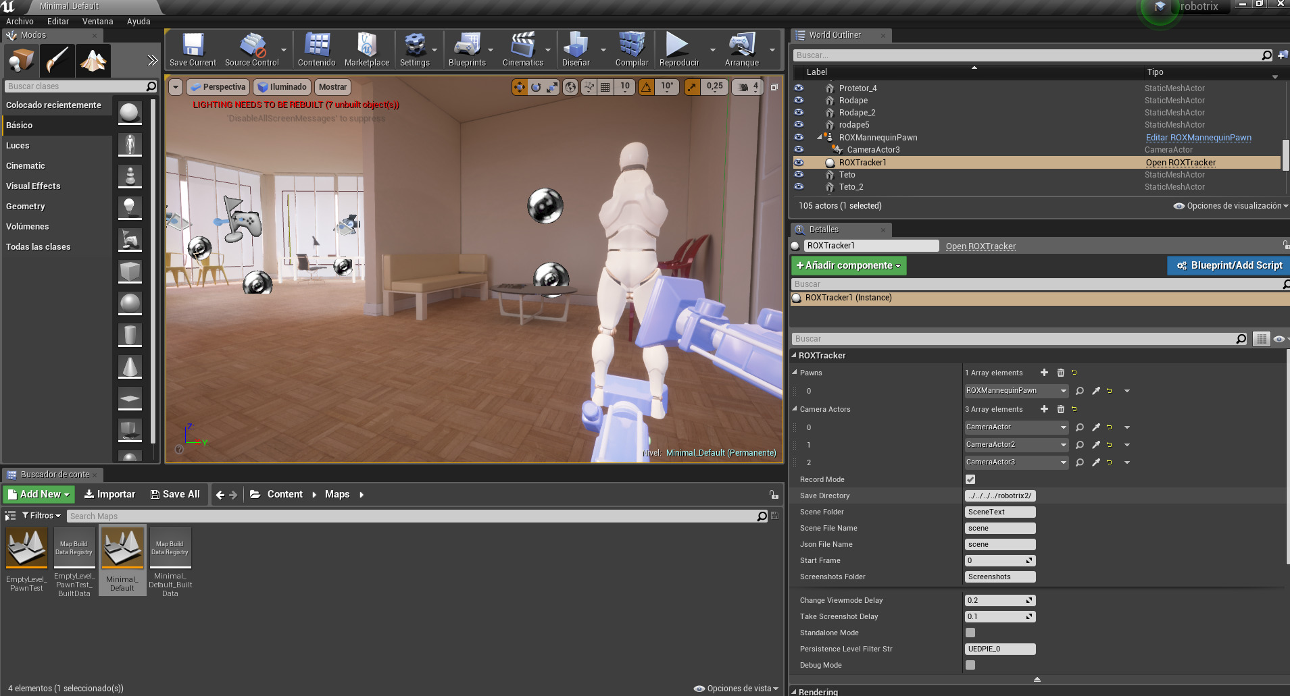Open the CameraActor dropdown at index 0
Image resolution: width=1290 pixels, height=696 pixels.
point(1016,427)
